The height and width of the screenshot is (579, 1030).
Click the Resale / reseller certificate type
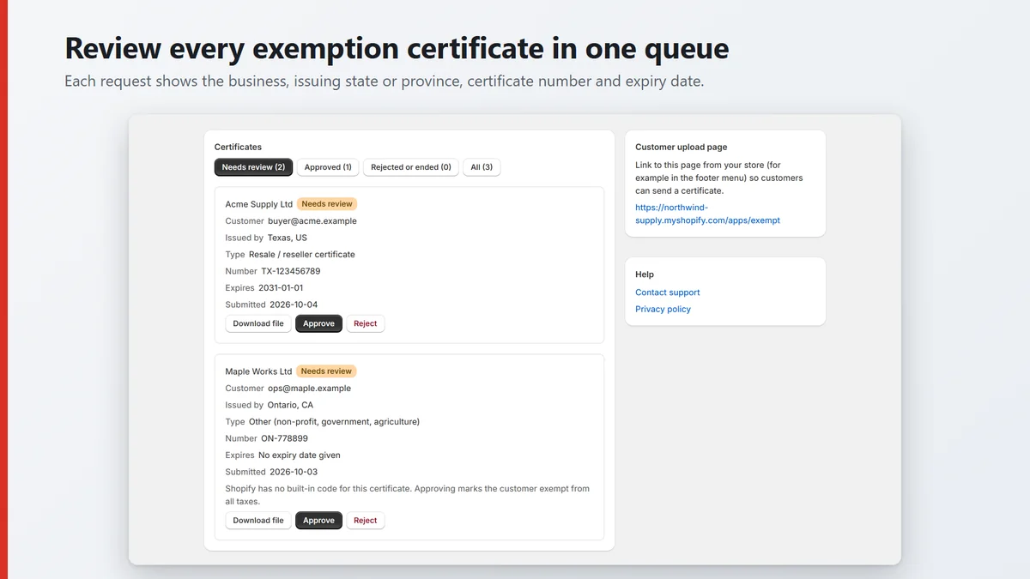pos(302,255)
